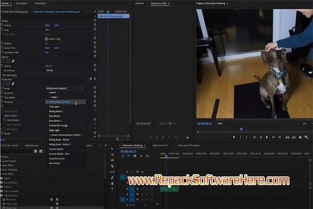Choose Rolling Bands 2 preset

pyautogui.click(x=56, y=111)
